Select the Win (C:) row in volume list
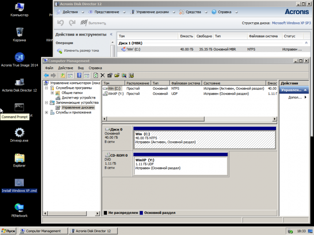The width and height of the screenshot is (314, 235). (190, 89)
